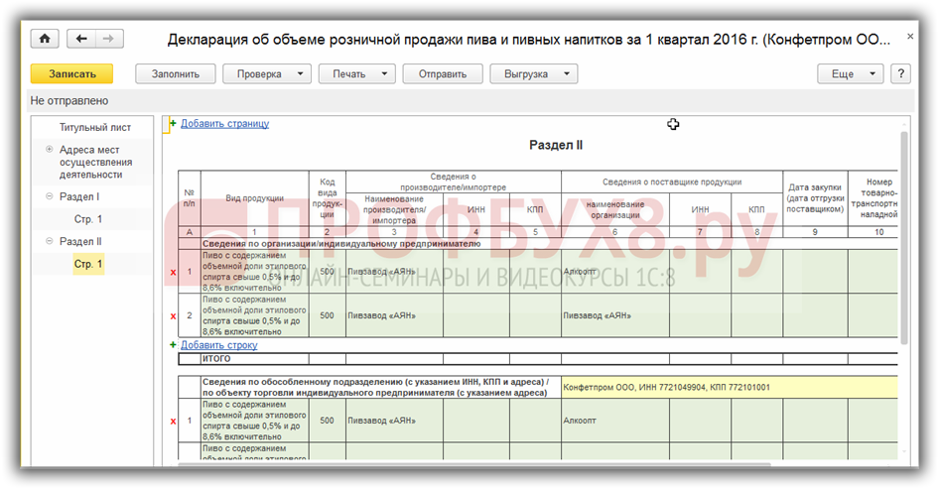Open the Печать dropdown
This screenshot has height=489, width=939.
point(356,73)
